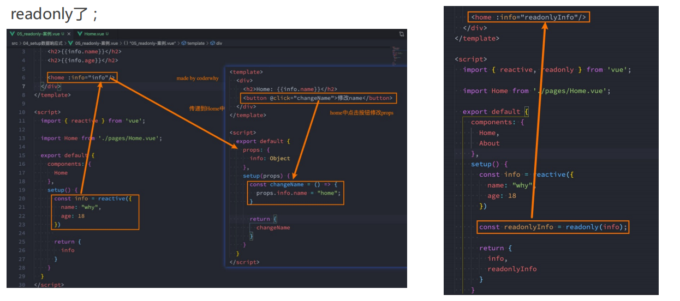Click line number 3 in the gutter

click(x=23, y=52)
